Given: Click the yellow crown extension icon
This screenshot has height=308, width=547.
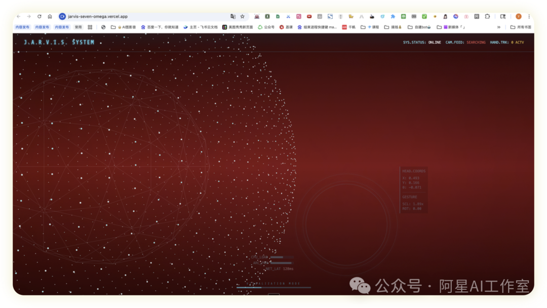Looking at the screenshot, I should click(351, 16).
